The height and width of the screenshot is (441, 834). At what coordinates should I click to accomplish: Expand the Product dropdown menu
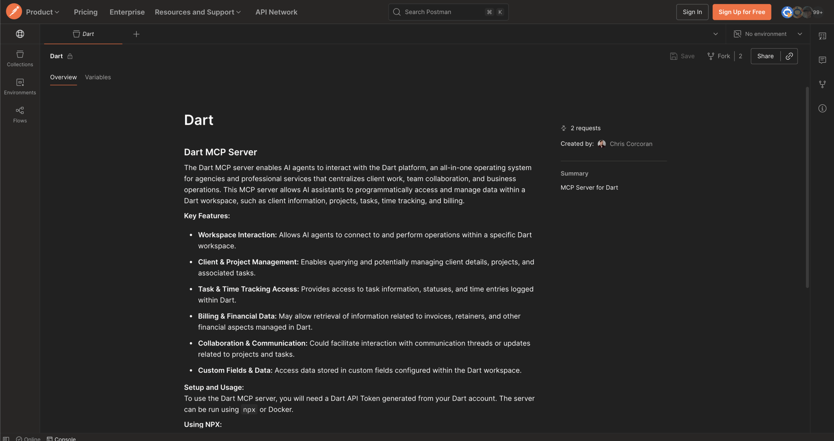pos(42,12)
